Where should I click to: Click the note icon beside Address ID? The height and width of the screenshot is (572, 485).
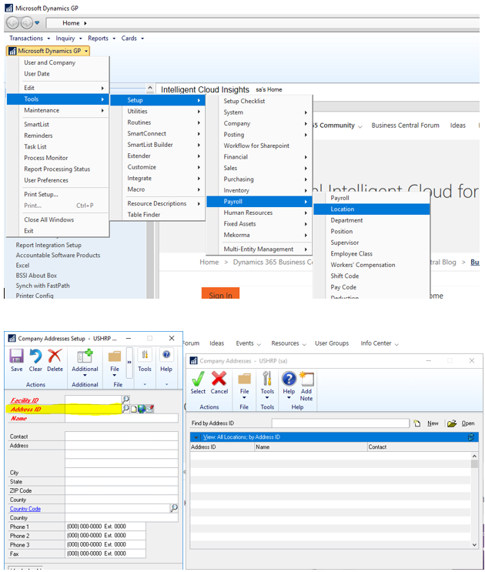coord(134,409)
